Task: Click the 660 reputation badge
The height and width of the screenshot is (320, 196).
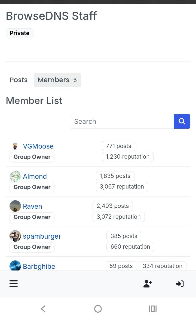Action: pyautogui.click(x=130, y=247)
